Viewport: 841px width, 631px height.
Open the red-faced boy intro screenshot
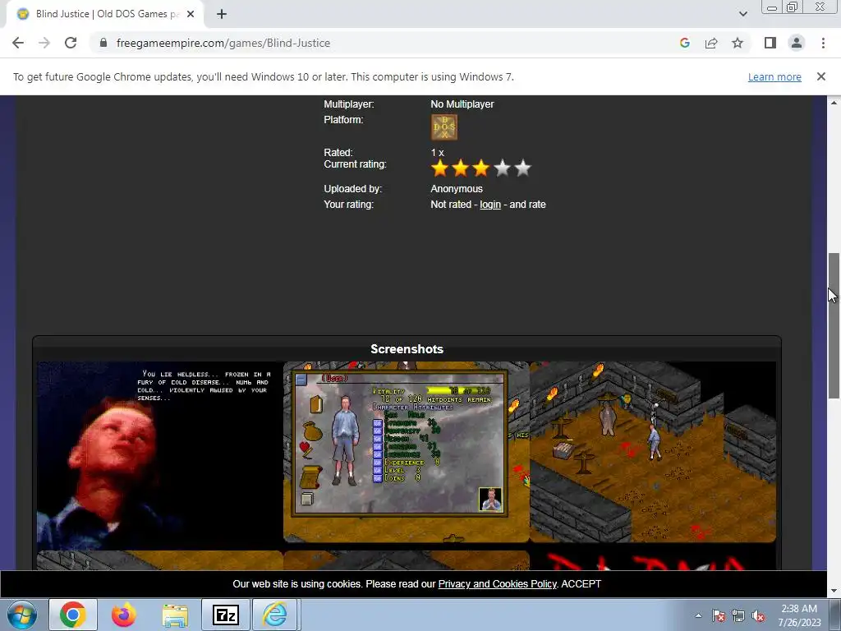point(159,455)
